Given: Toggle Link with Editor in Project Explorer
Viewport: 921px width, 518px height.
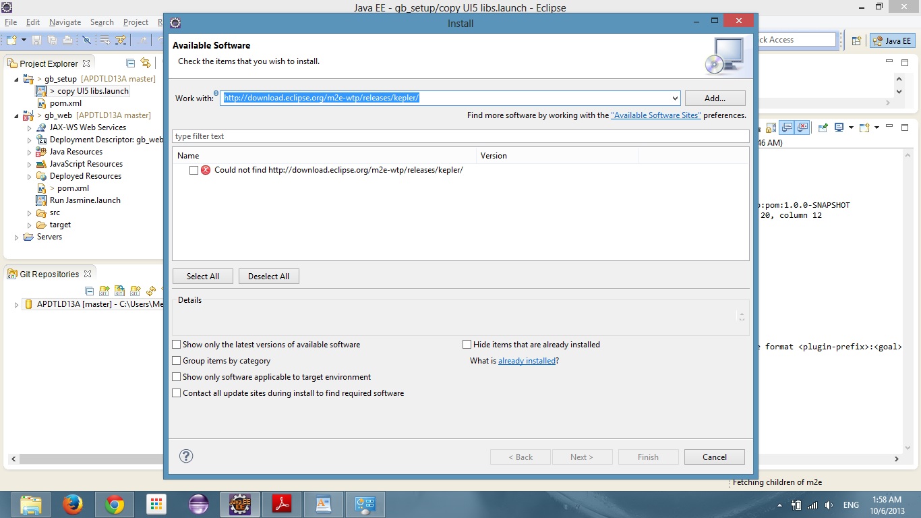Looking at the screenshot, I should point(146,63).
